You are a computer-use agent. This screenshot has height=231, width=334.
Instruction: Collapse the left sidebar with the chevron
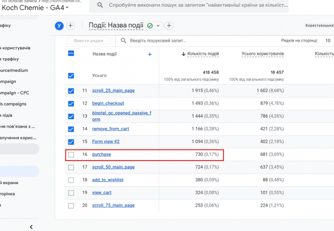point(31,227)
